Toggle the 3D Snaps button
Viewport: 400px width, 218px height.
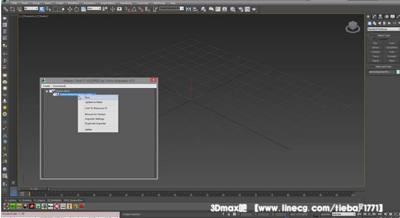127,9
